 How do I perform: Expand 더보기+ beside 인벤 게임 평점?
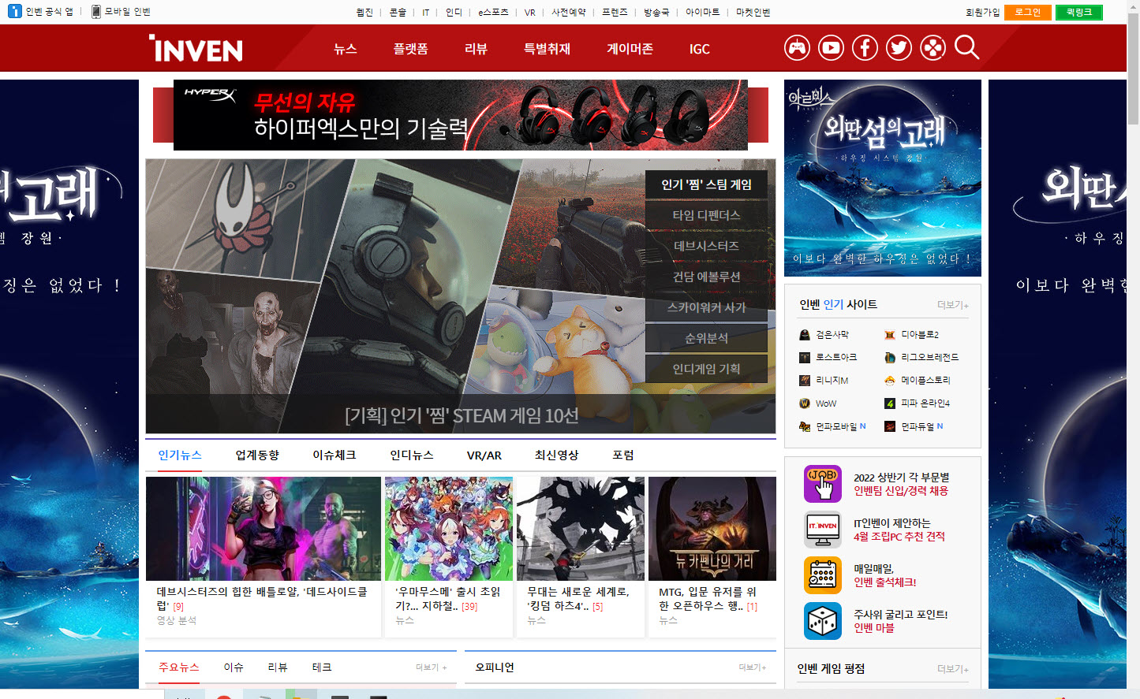coord(952,669)
